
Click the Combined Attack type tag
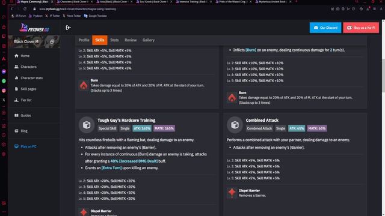[x=259, y=128]
